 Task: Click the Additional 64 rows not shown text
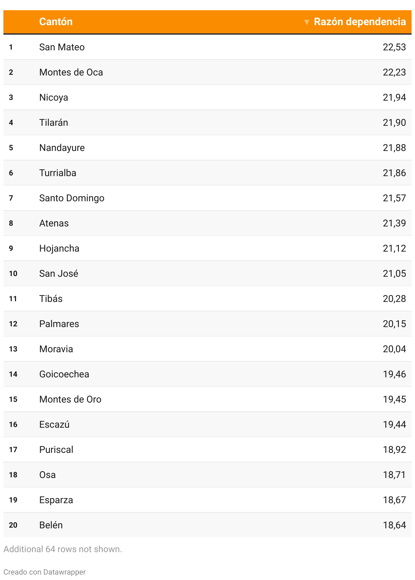pyautogui.click(x=63, y=549)
